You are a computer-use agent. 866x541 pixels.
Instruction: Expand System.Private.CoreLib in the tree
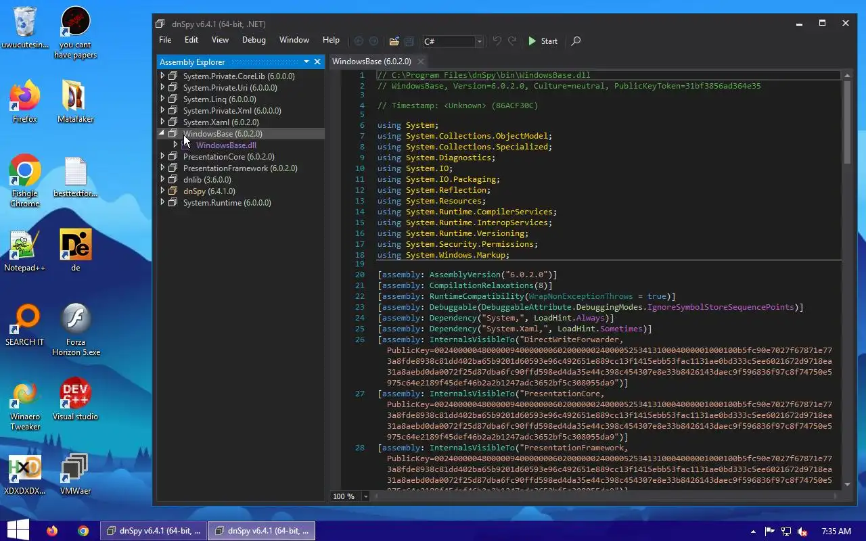coord(162,76)
